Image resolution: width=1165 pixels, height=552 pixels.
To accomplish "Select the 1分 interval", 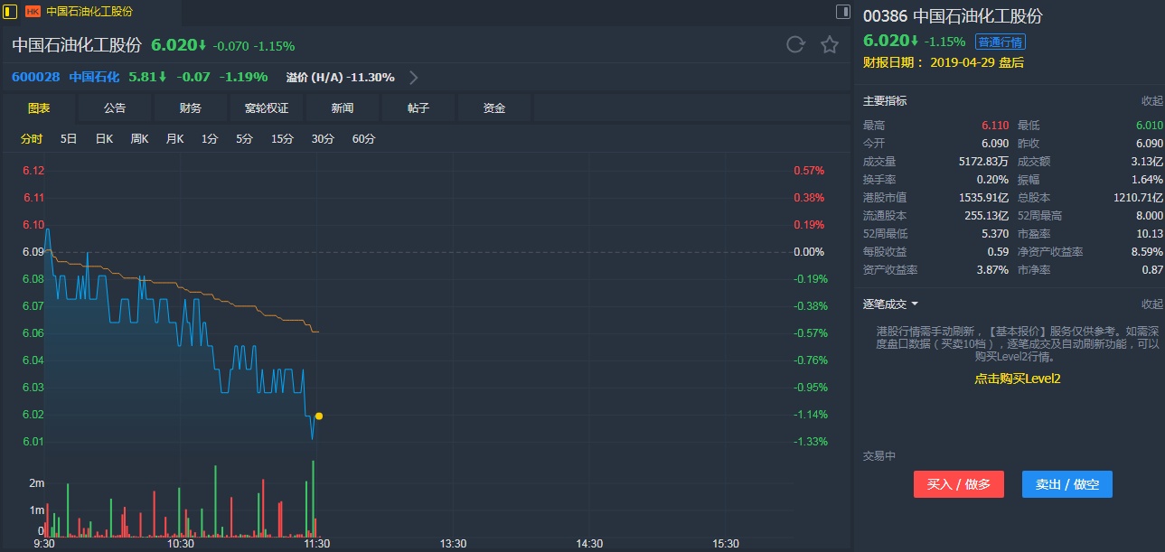I will [x=210, y=139].
